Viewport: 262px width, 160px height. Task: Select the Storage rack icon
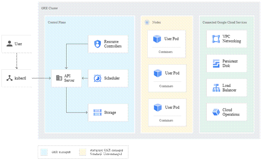click(x=98, y=112)
